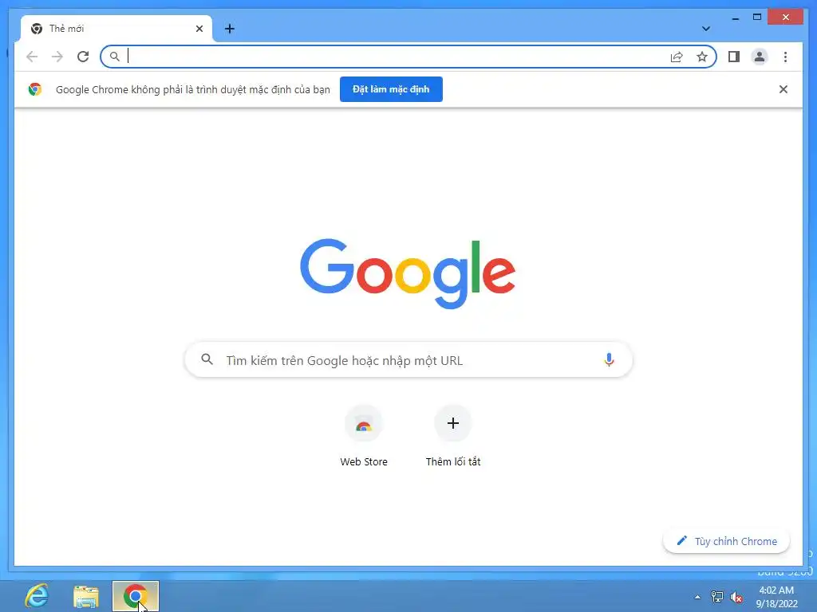Reload the current page
Viewport: 817px width, 612px height.
tap(83, 57)
